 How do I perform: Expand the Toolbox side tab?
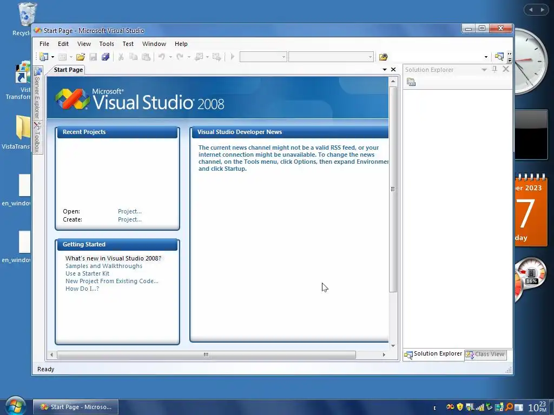38,137
